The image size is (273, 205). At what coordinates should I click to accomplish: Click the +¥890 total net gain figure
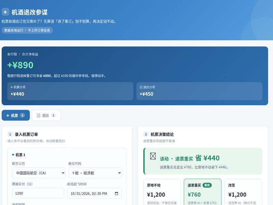pyautogui.click(x=20, y=65)
